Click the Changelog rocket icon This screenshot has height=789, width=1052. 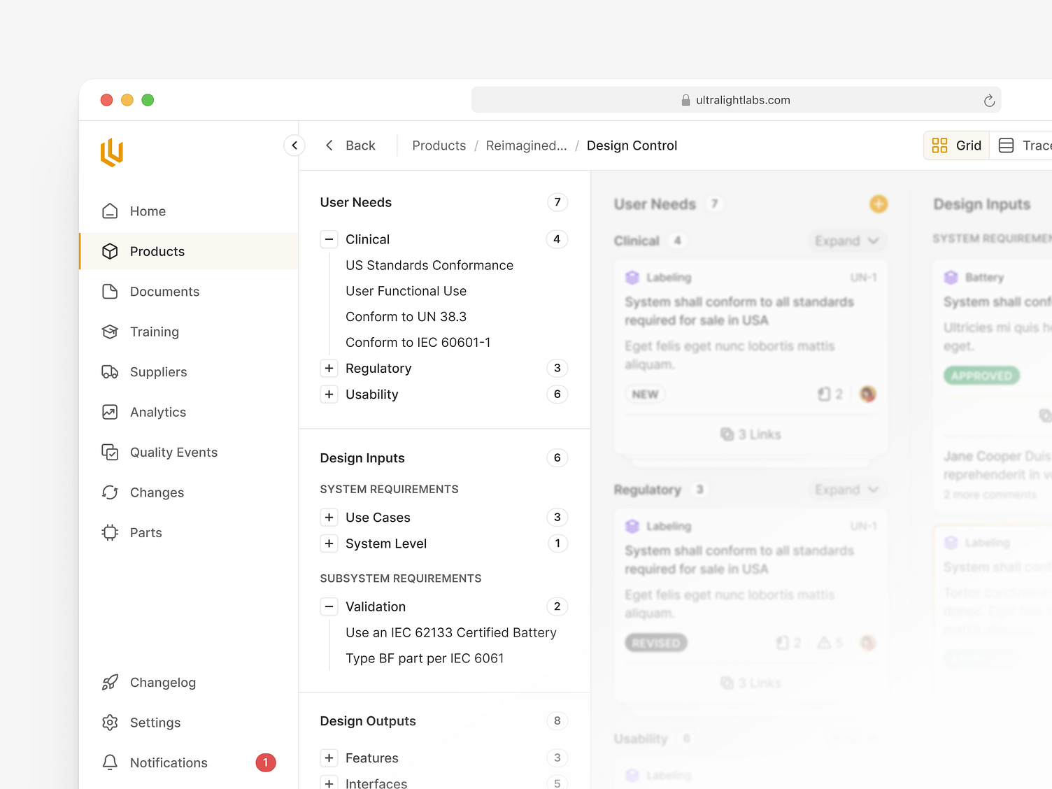(x=110, y=683)
